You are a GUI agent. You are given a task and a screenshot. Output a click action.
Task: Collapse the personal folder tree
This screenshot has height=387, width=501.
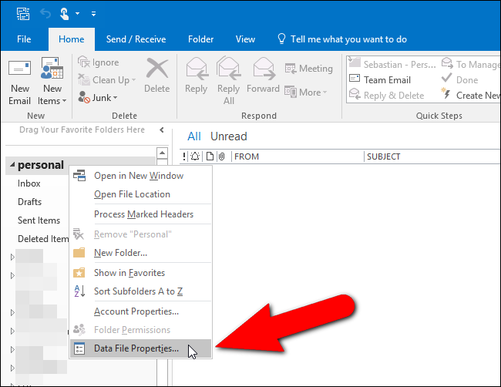pos(11,165)
